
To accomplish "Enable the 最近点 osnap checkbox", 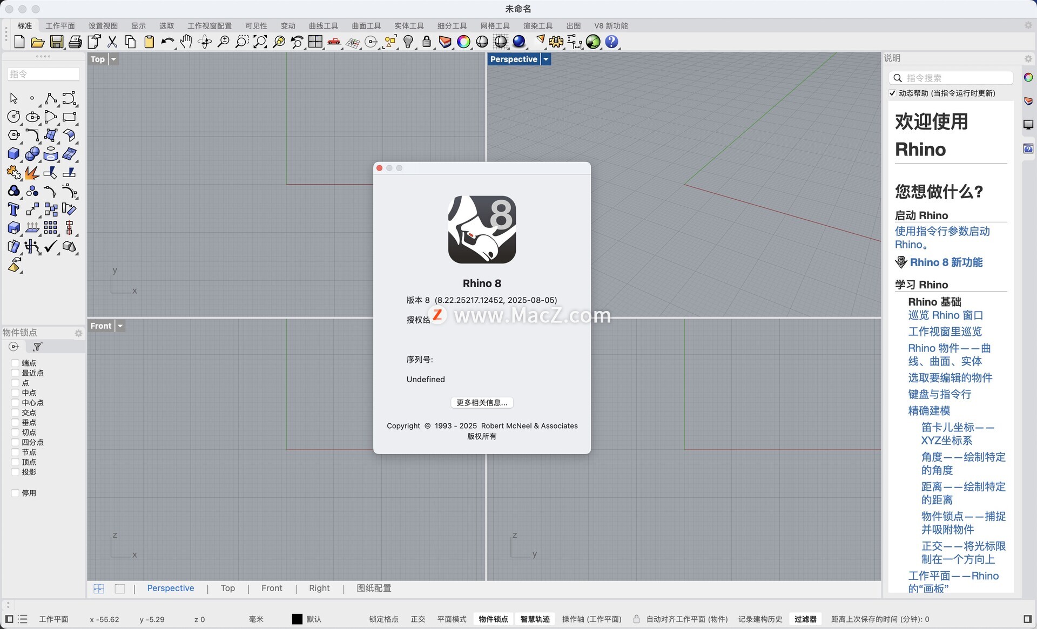I will pyautogui.click(x=15, y=373).
